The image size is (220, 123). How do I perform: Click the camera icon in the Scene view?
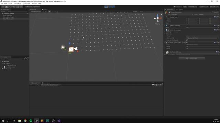tap(76, 49)
